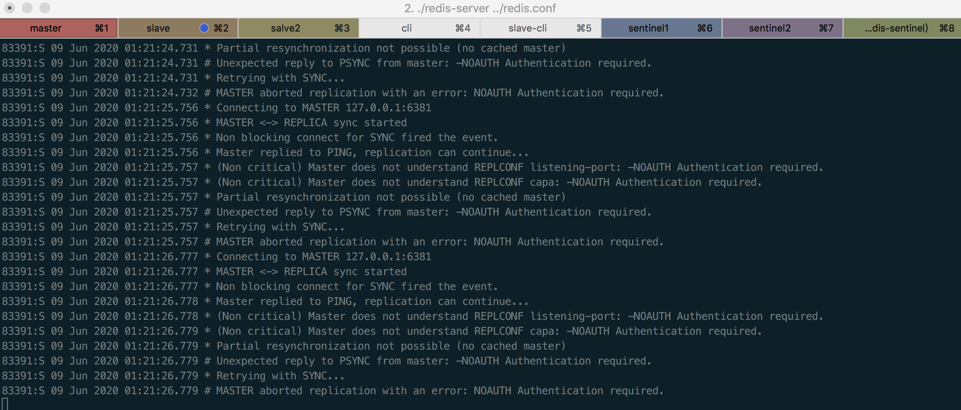Click the minimize window button
Screen dimensions: 961x410
coord(27,8)
